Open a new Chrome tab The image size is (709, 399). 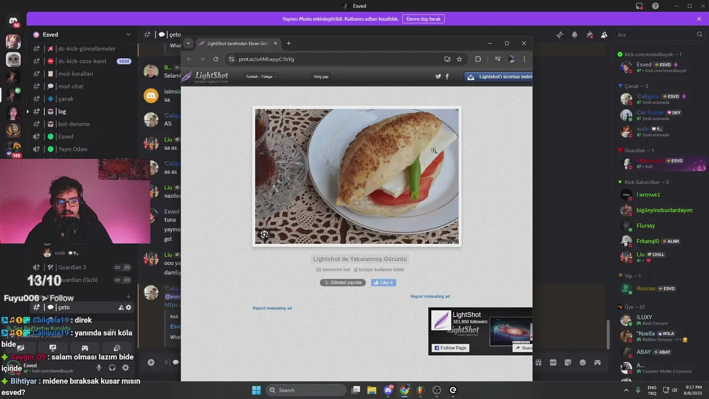(289, 43)
